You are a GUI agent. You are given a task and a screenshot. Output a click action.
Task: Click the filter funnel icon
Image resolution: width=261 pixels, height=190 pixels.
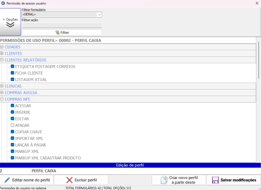57,33
